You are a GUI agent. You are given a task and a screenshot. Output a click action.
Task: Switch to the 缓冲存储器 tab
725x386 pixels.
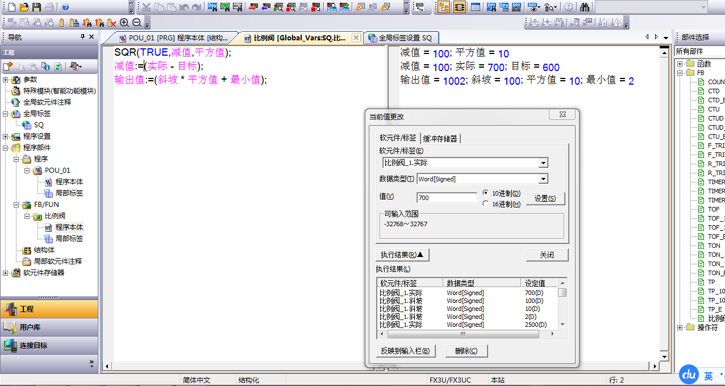pos(440,138)
